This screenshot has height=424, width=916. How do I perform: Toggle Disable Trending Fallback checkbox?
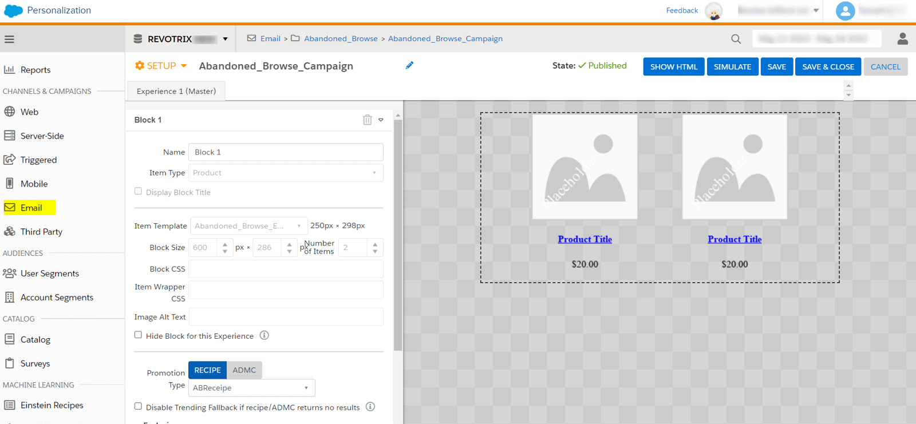click(x=138, y=406)
